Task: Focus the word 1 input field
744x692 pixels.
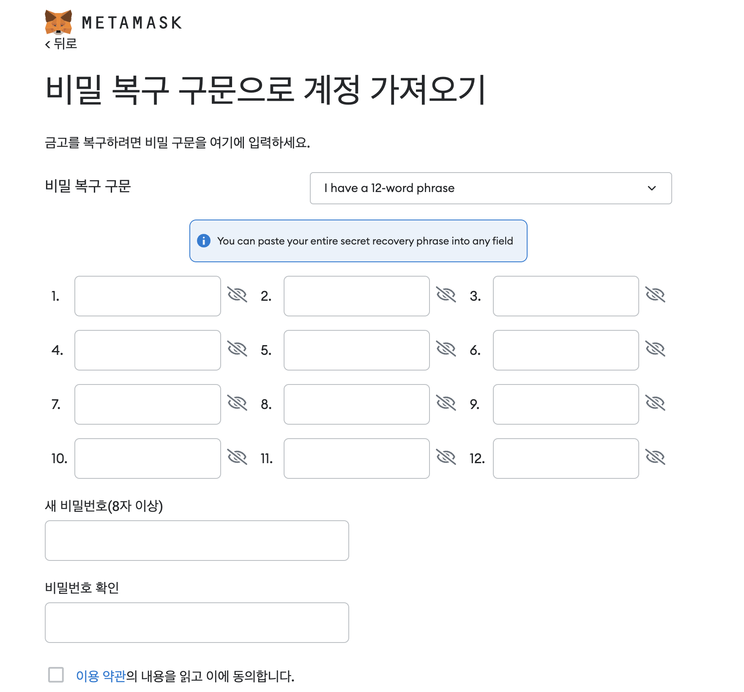Action: (x=148, y=296)
